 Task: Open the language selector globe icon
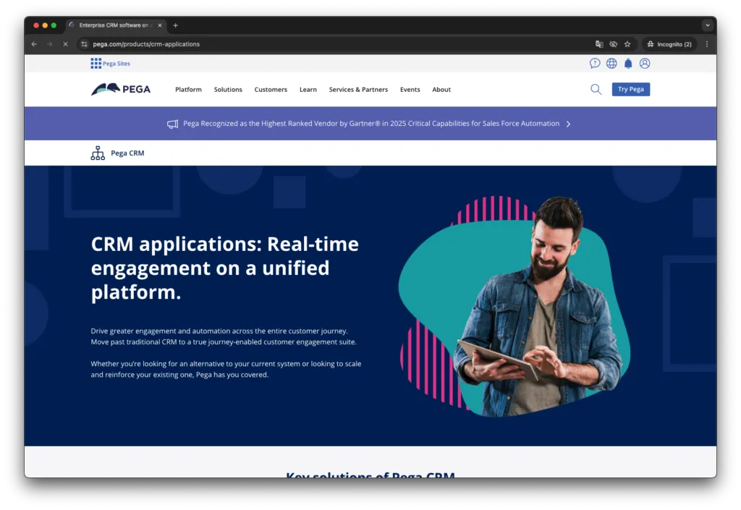[x=611, y=63]
